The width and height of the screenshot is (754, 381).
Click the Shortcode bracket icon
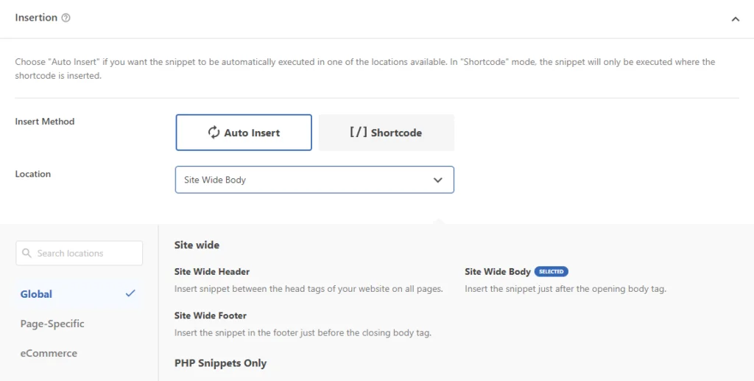(359, 133)
